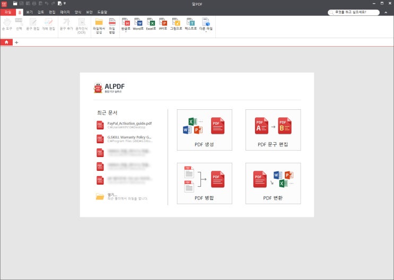This screenshot has width=394, height=280.
Task: Click the open folder icon in quick access bar
Action: pyautogui.click(x=15, y=3)
